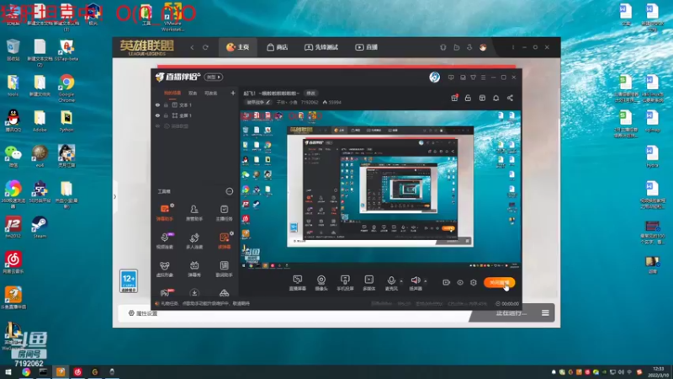Open the notification bell in stream header

click(495, 98)
